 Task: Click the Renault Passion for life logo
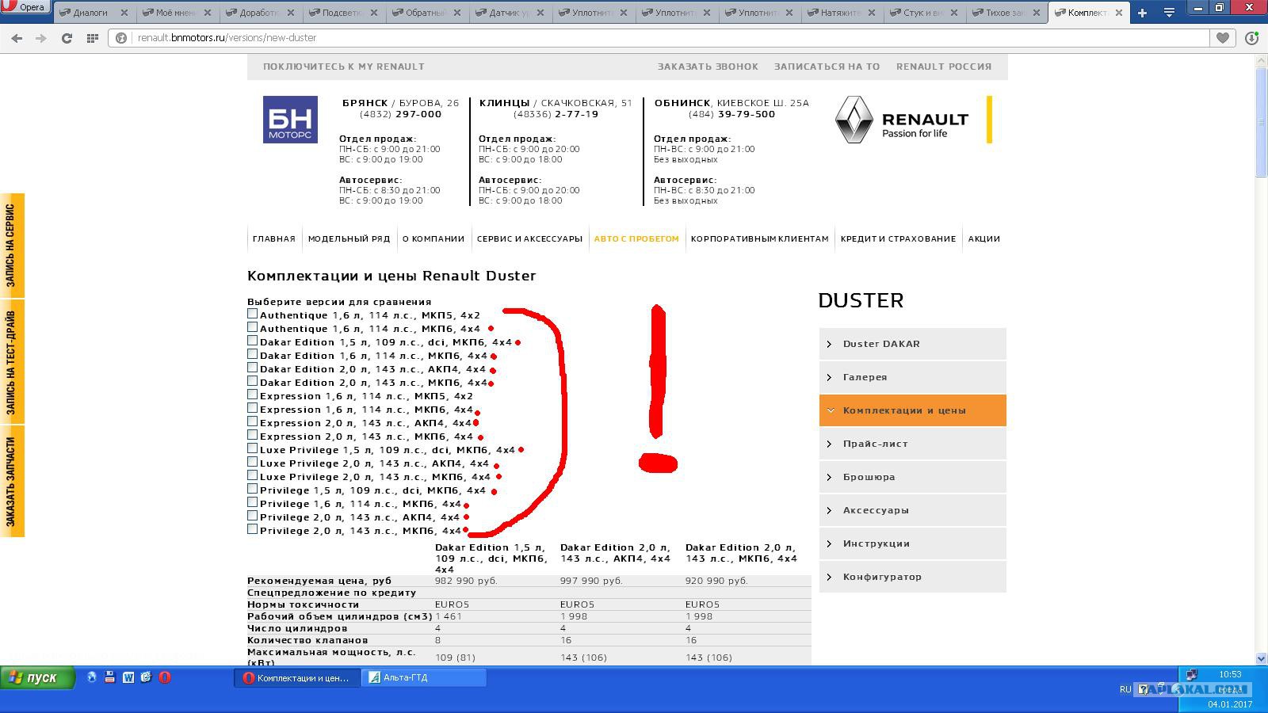[x=902, y=120]
